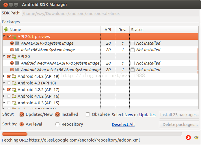
Task: Click the status icon for ARM EABI v7a System Image
Action: (x=133, y=43)
